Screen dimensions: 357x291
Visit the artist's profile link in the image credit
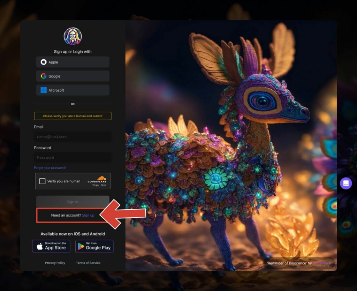(322, 263)
